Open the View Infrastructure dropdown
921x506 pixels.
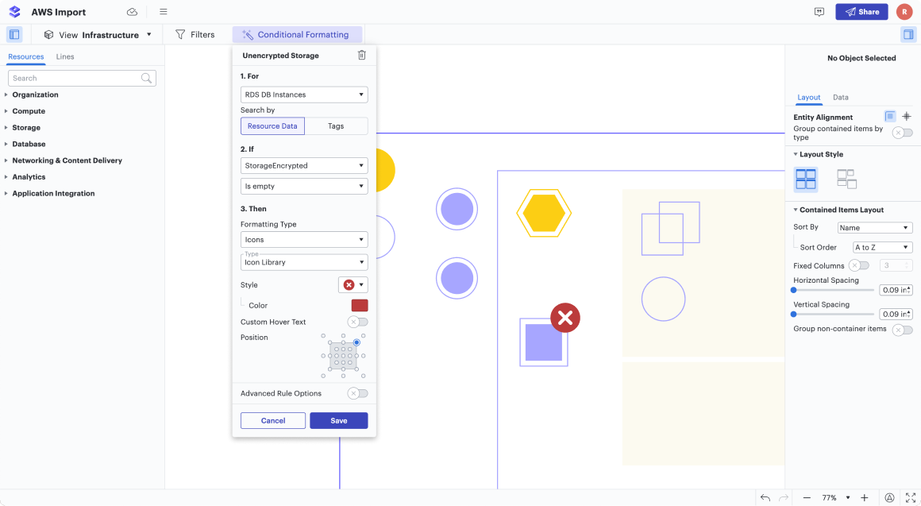click(x=98, y=35)
